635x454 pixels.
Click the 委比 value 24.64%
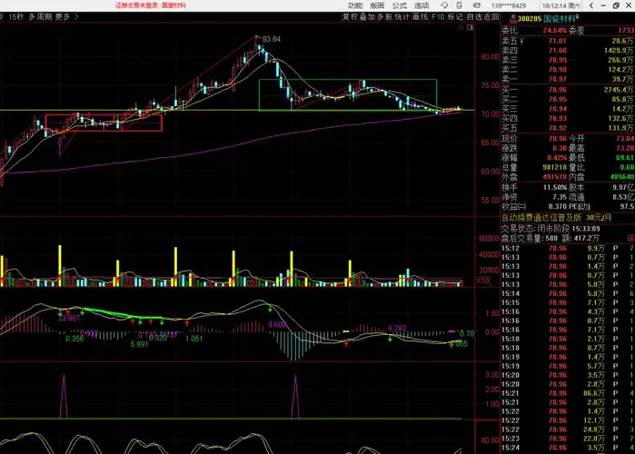pos(555,30)
